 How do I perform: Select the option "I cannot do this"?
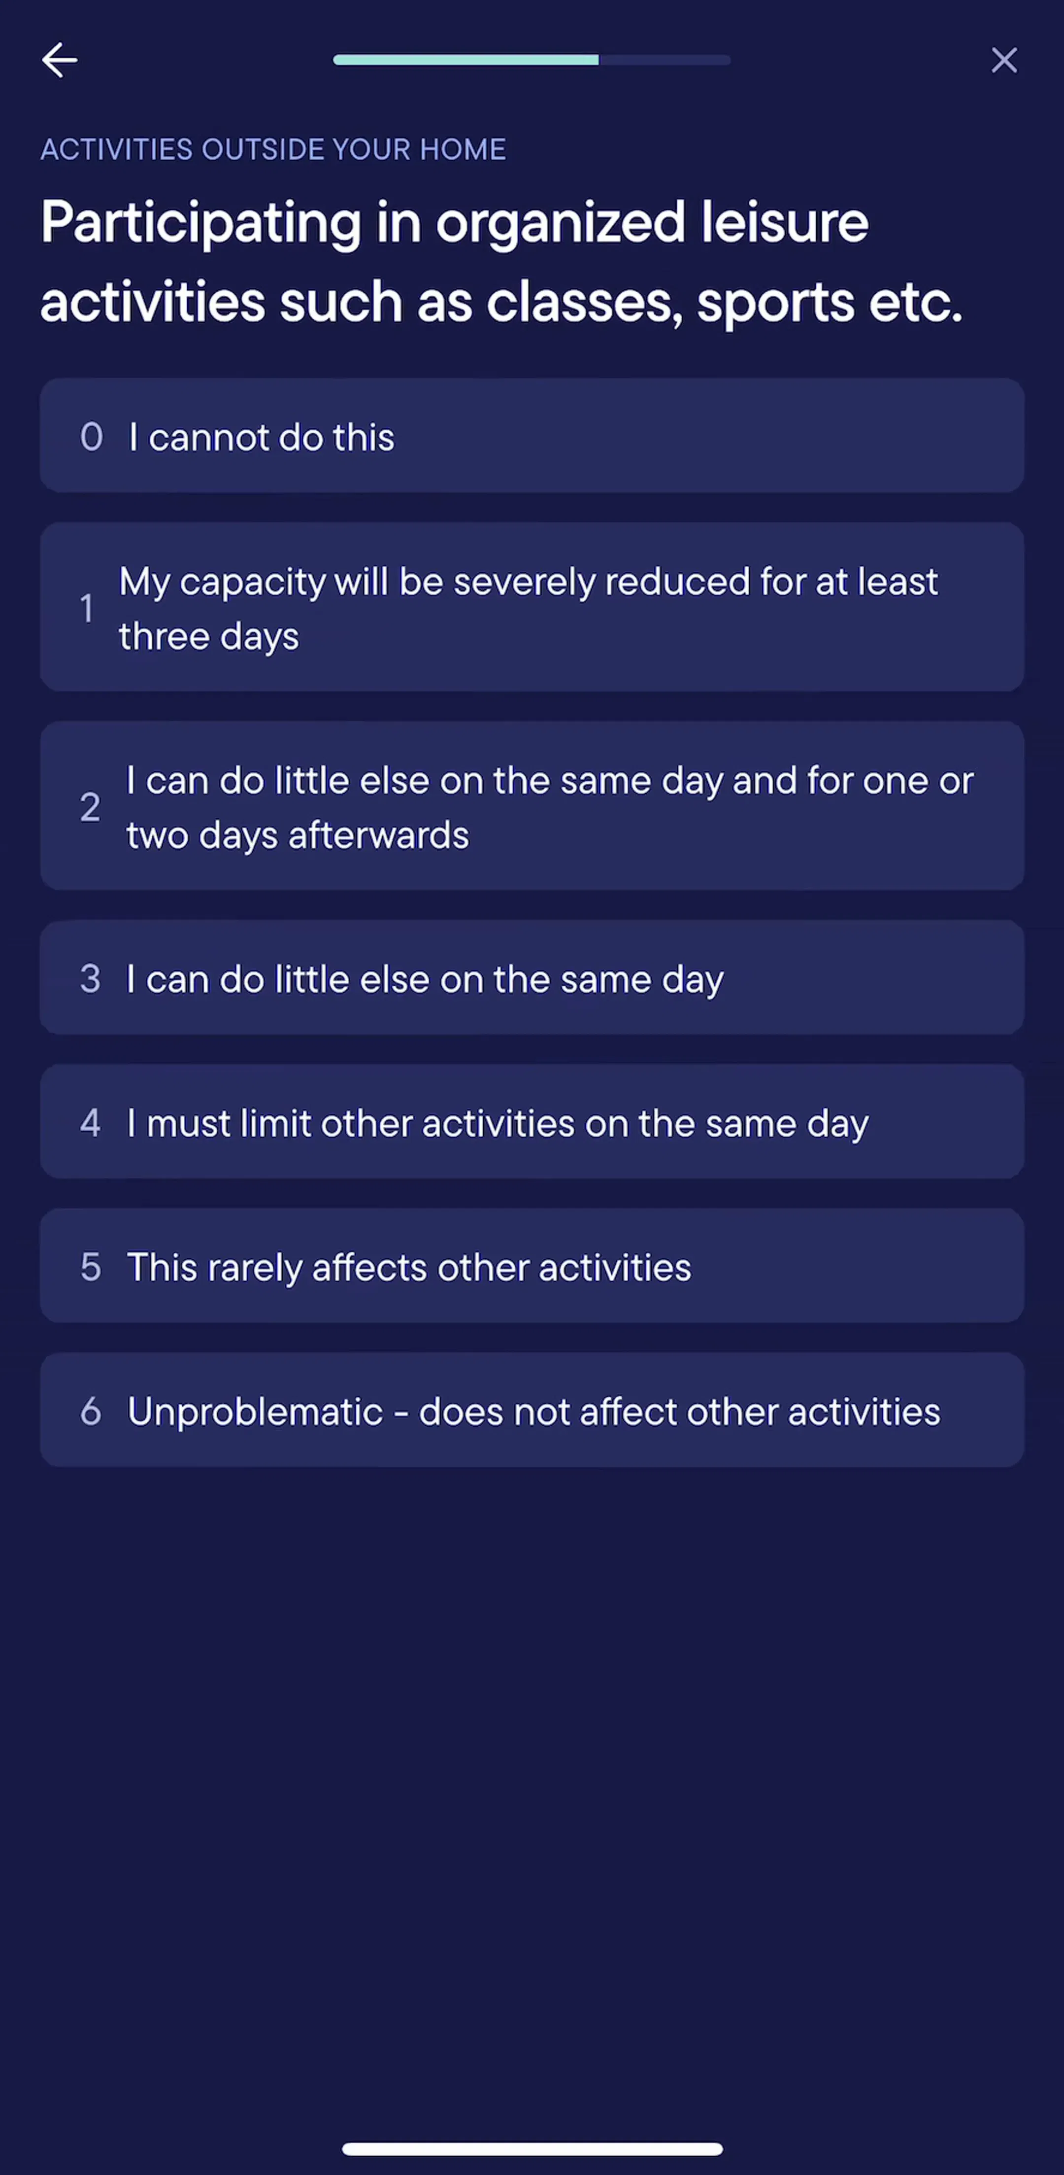pyautogui.click(x=532, y=437)
